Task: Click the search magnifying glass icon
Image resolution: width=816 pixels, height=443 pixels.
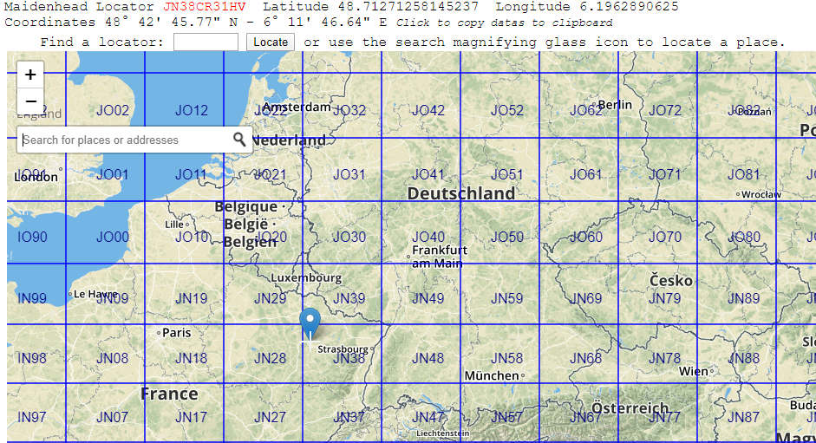Action: 239,140
